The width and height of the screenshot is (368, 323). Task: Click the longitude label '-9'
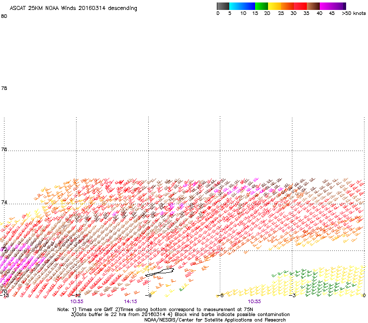148,296
